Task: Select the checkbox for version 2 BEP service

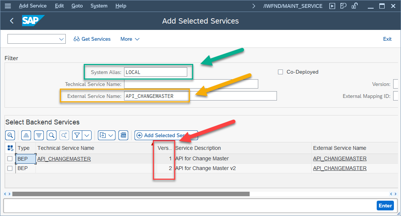Action: click(x=10, y=168)
